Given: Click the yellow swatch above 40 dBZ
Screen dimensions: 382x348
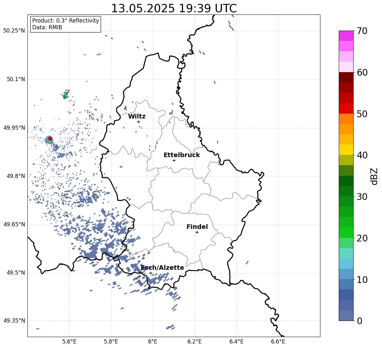Looking at the screenshot, I should [x=346, y=150].
